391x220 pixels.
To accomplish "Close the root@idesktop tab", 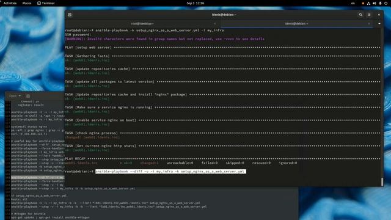I will 214,24.
